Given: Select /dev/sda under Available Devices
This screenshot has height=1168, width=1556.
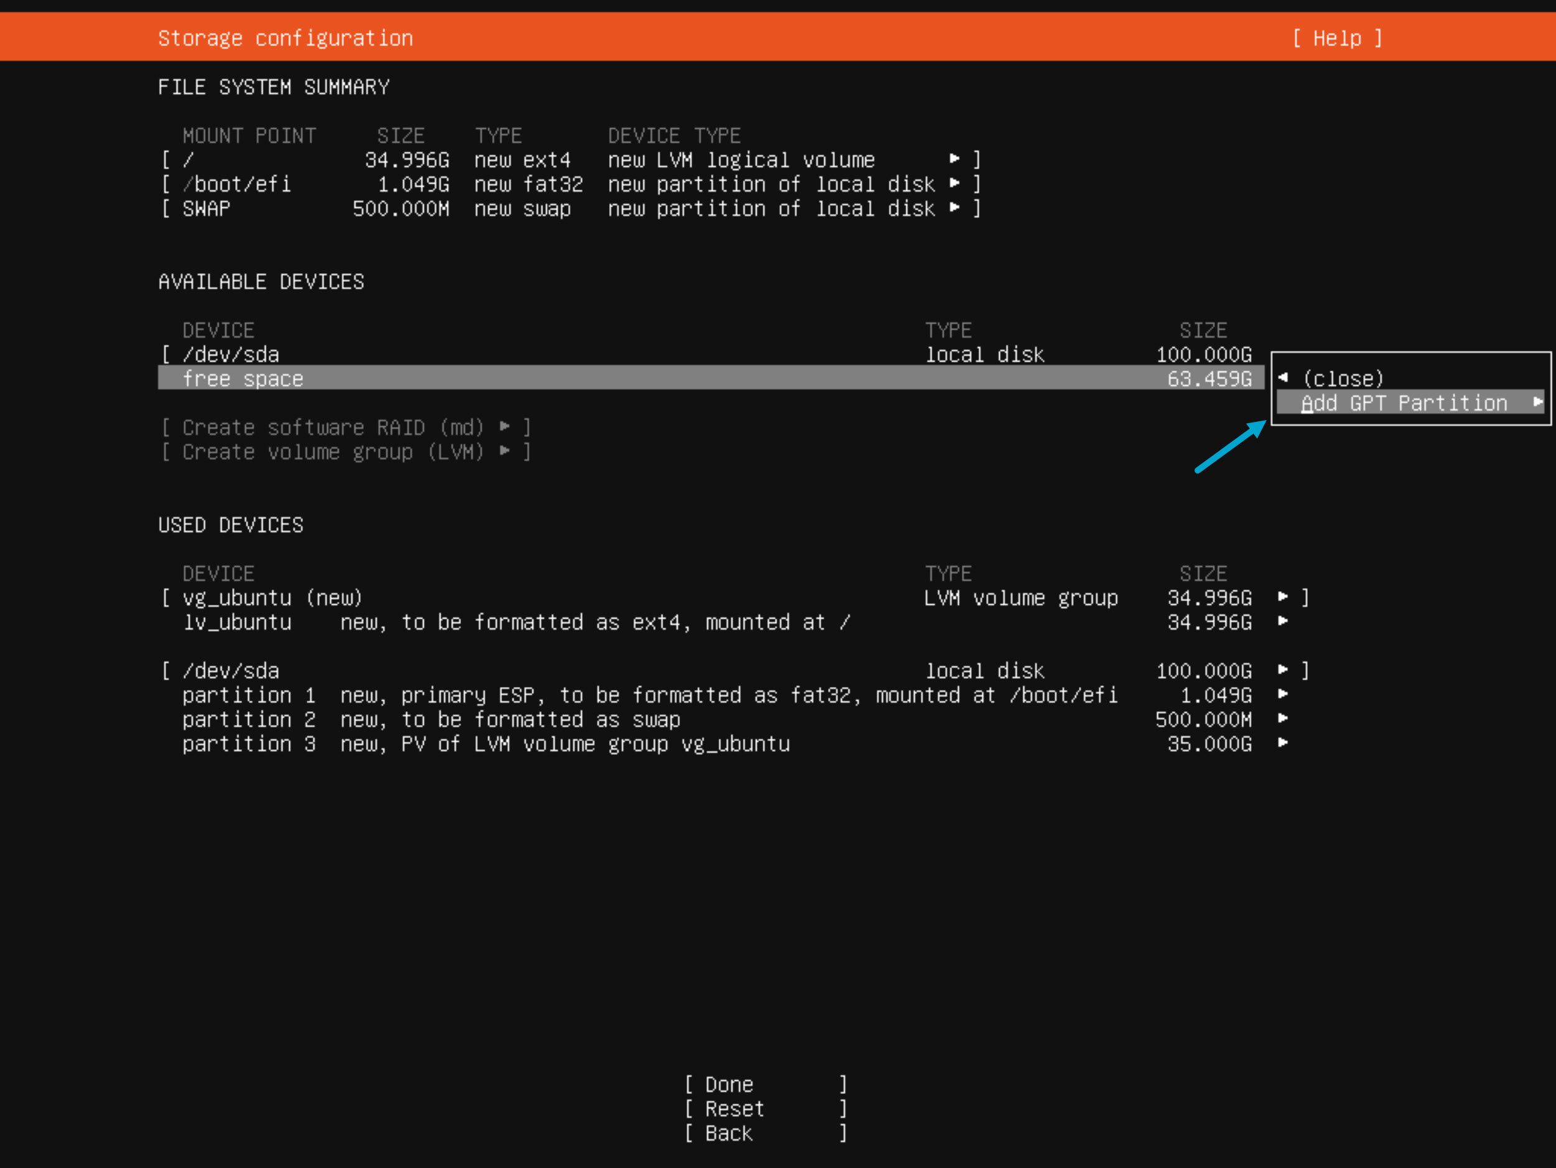Looking at the screenshot, I should coord(231,355).
